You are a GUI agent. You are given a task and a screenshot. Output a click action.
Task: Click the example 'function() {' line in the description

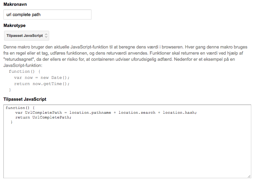25,71
